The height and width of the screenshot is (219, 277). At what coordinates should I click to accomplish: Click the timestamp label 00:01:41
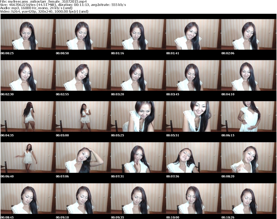tap(173, 53)
